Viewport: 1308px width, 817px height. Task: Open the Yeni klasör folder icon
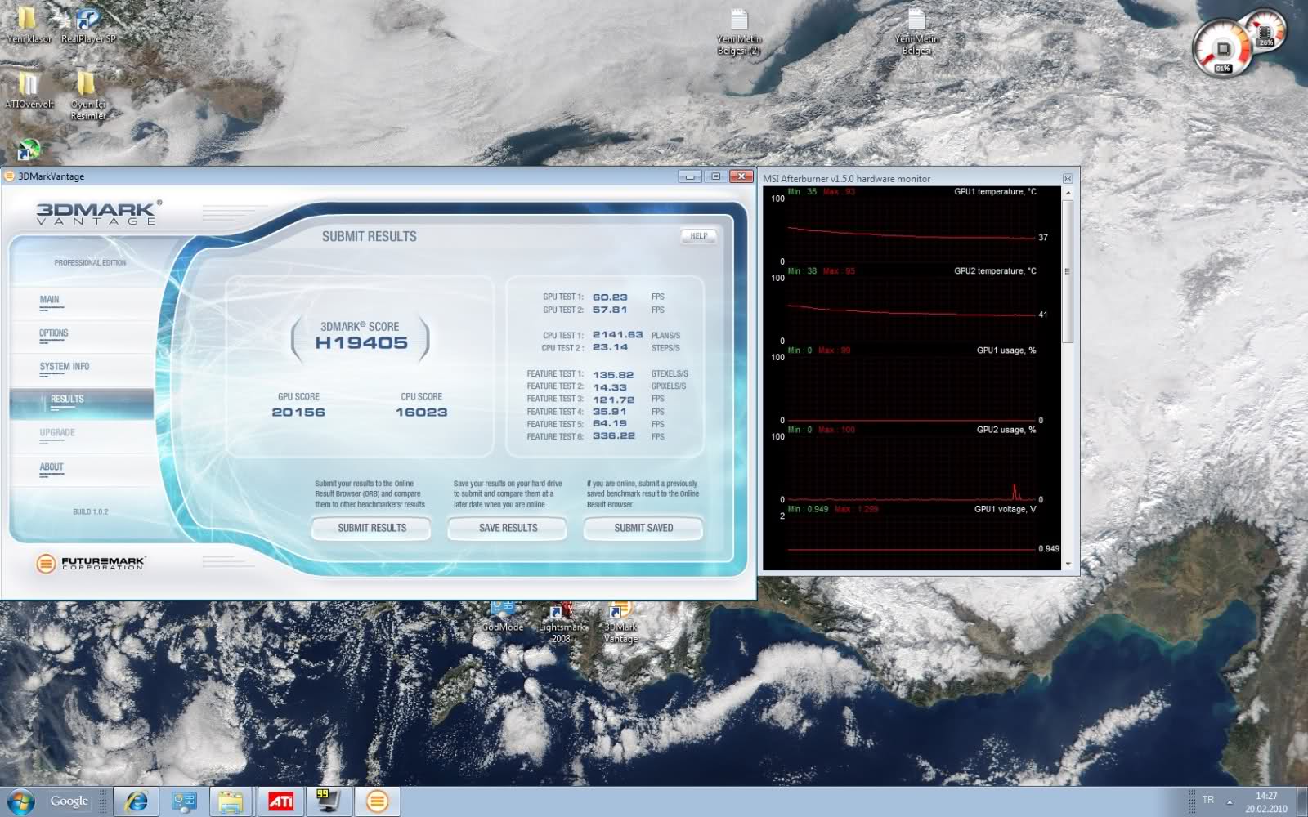[x=28, y=25]
